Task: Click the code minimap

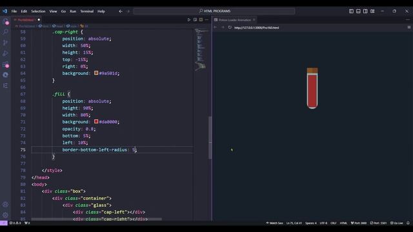Action: tap(201, 50)
